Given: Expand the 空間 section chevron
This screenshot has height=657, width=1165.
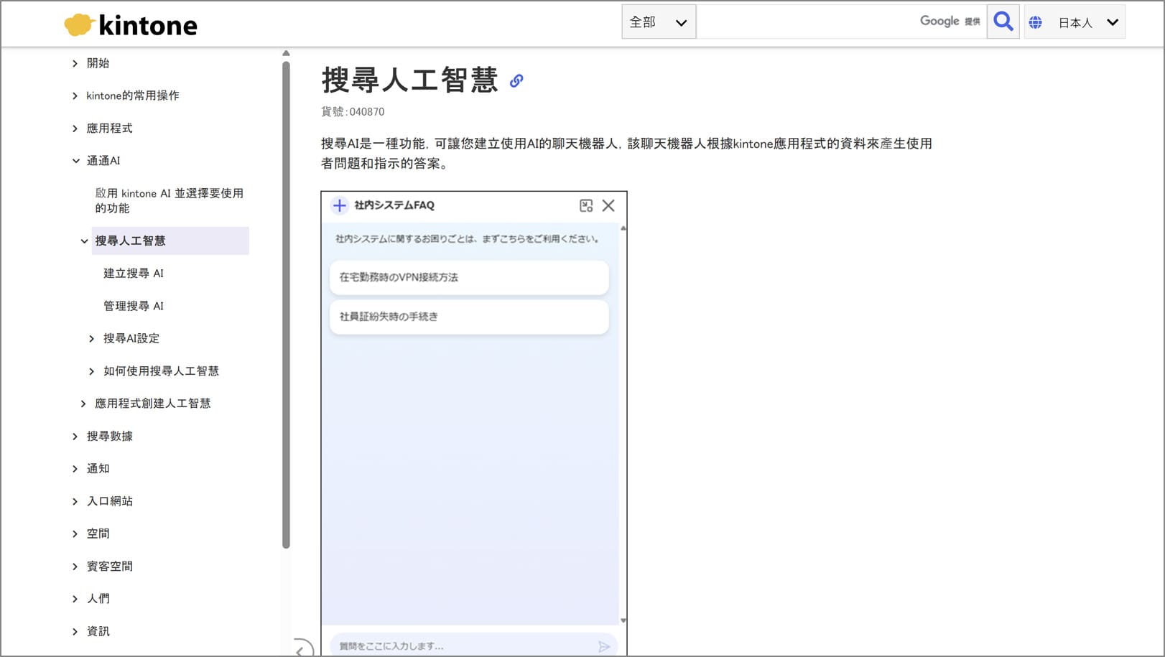Looking at the screenshot, I should [75, 533].
